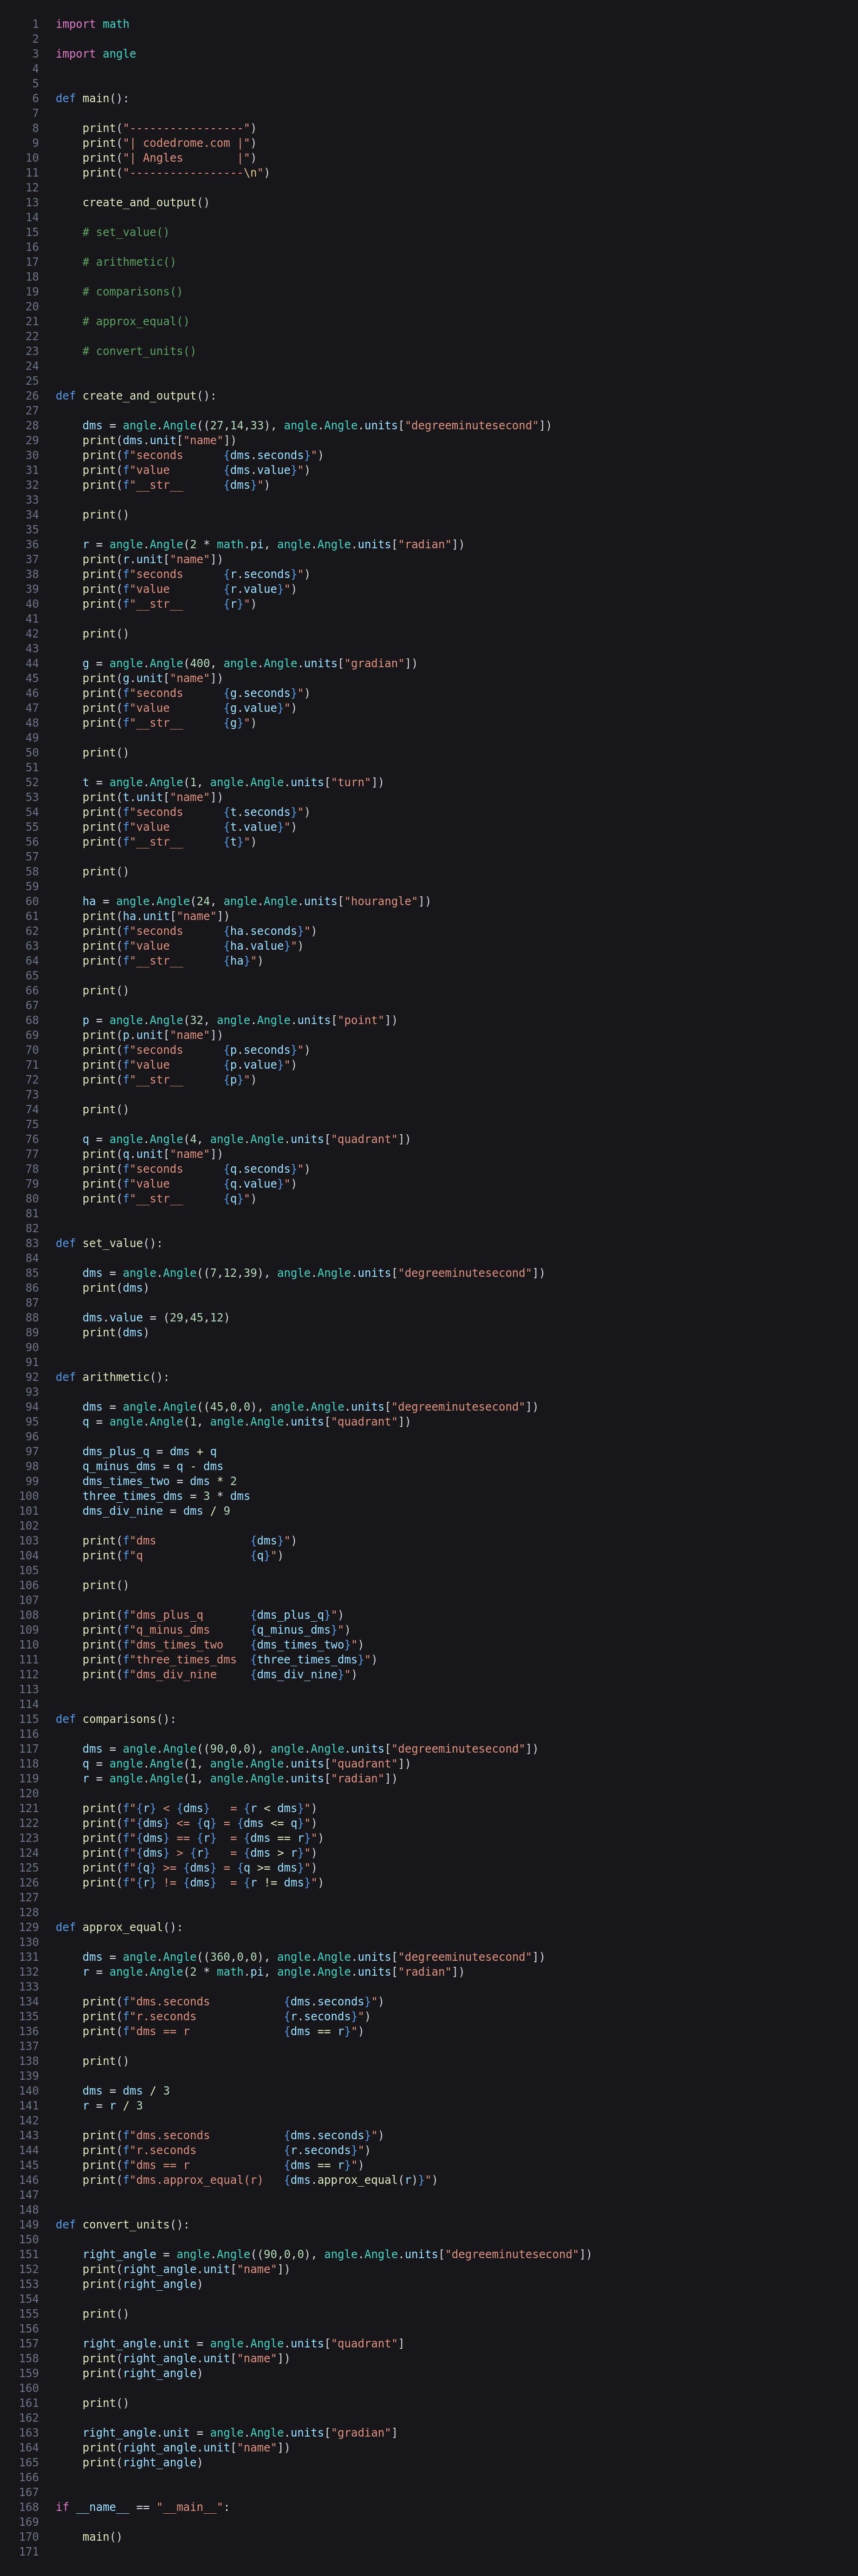858x2576 pixels.
Task: Click 'q_minus_dms = q - dms' assignment
Action: click(x=153, y=1466)
